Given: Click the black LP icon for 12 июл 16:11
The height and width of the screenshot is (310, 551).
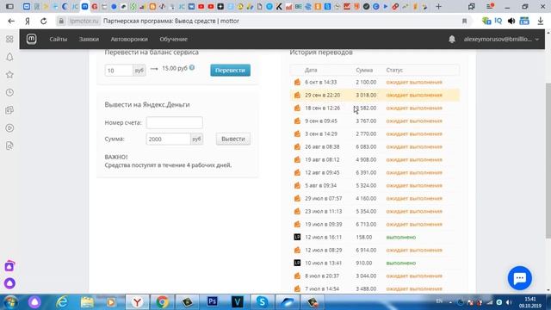Looking at the screenshot, I should pos(297,238).
